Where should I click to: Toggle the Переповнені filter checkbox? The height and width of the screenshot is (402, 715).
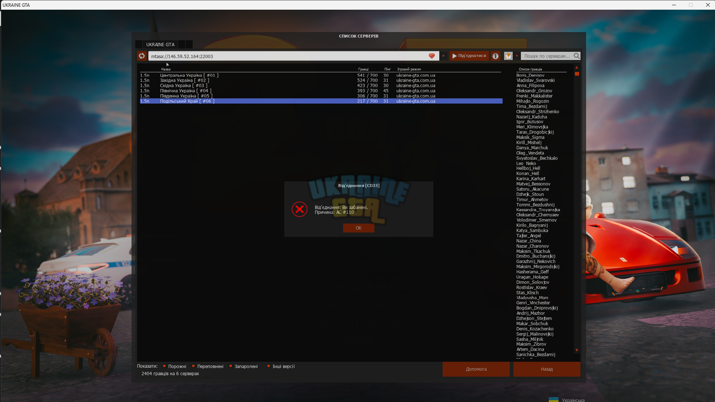(x=193, y=366)
